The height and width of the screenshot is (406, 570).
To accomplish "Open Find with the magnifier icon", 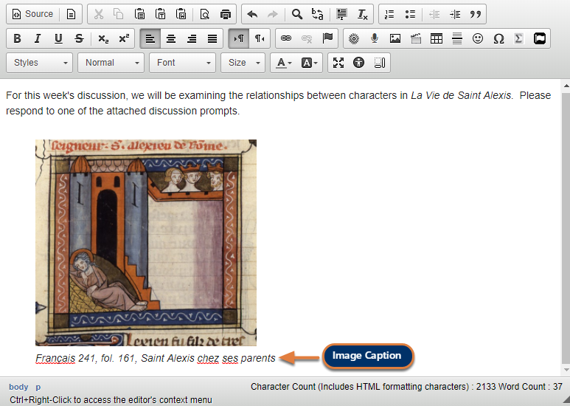I will (x=297, y=14).
